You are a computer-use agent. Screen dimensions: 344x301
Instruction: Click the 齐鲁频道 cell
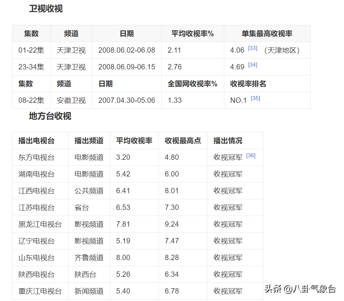(89, 258)
